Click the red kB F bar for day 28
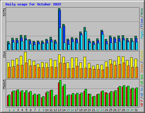145x113 pixels. point(122,96)
